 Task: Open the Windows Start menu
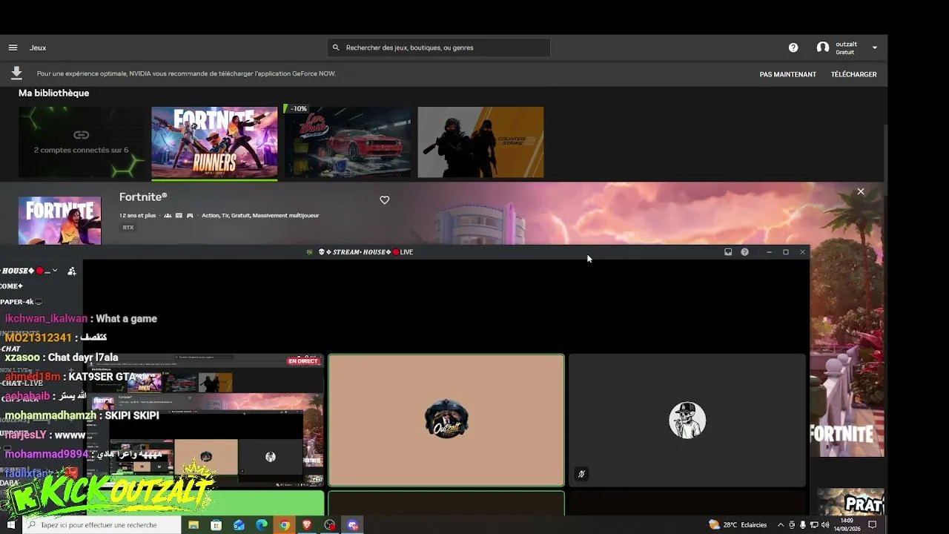(11, 525)
